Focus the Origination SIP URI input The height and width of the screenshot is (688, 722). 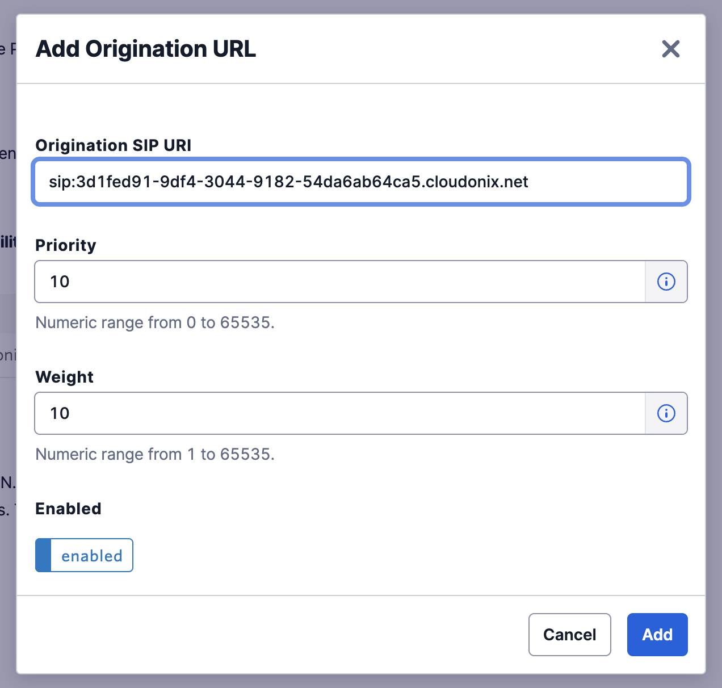(x=361, y=182)
